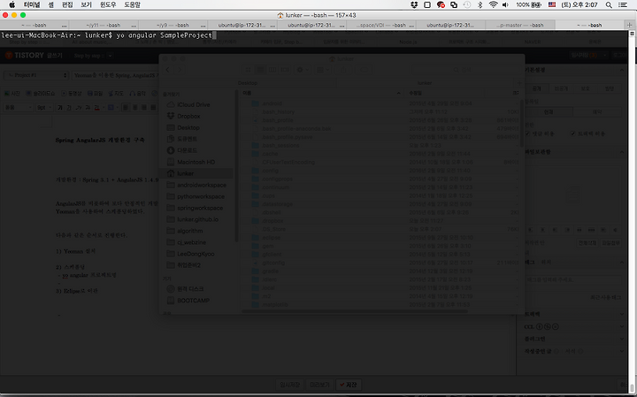This screenshot has width=637, height=397.
Task: Click the red font color button
Action: 97,108
